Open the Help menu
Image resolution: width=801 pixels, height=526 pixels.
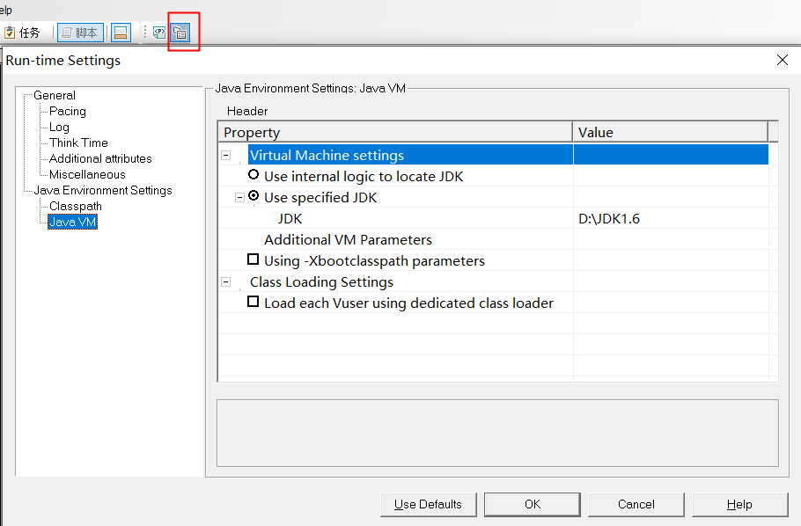pos(5,10)
